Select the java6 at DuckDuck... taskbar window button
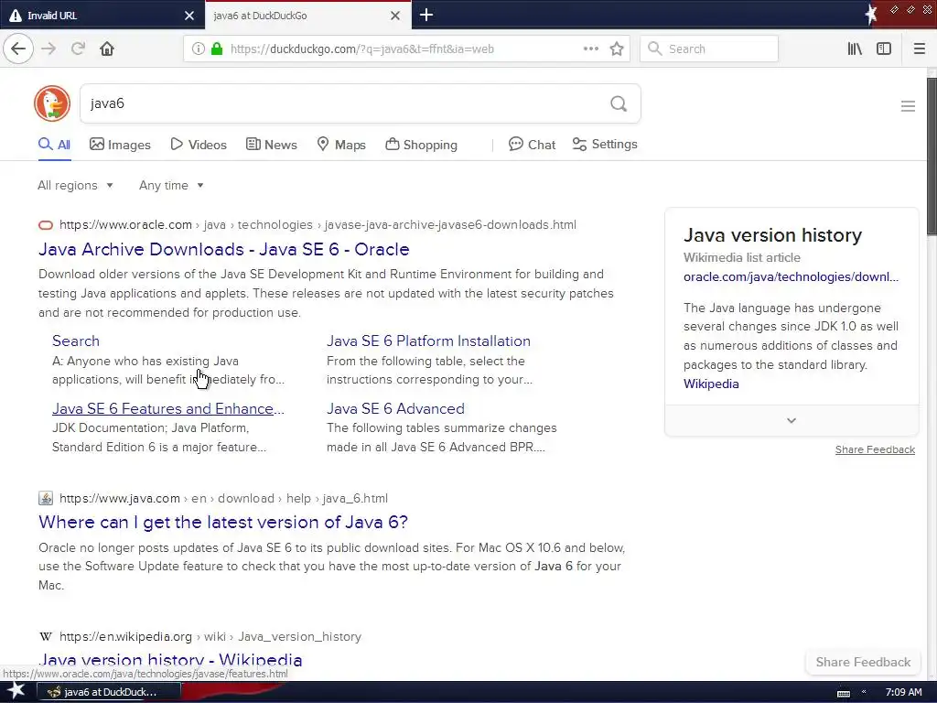 (109, 692)
